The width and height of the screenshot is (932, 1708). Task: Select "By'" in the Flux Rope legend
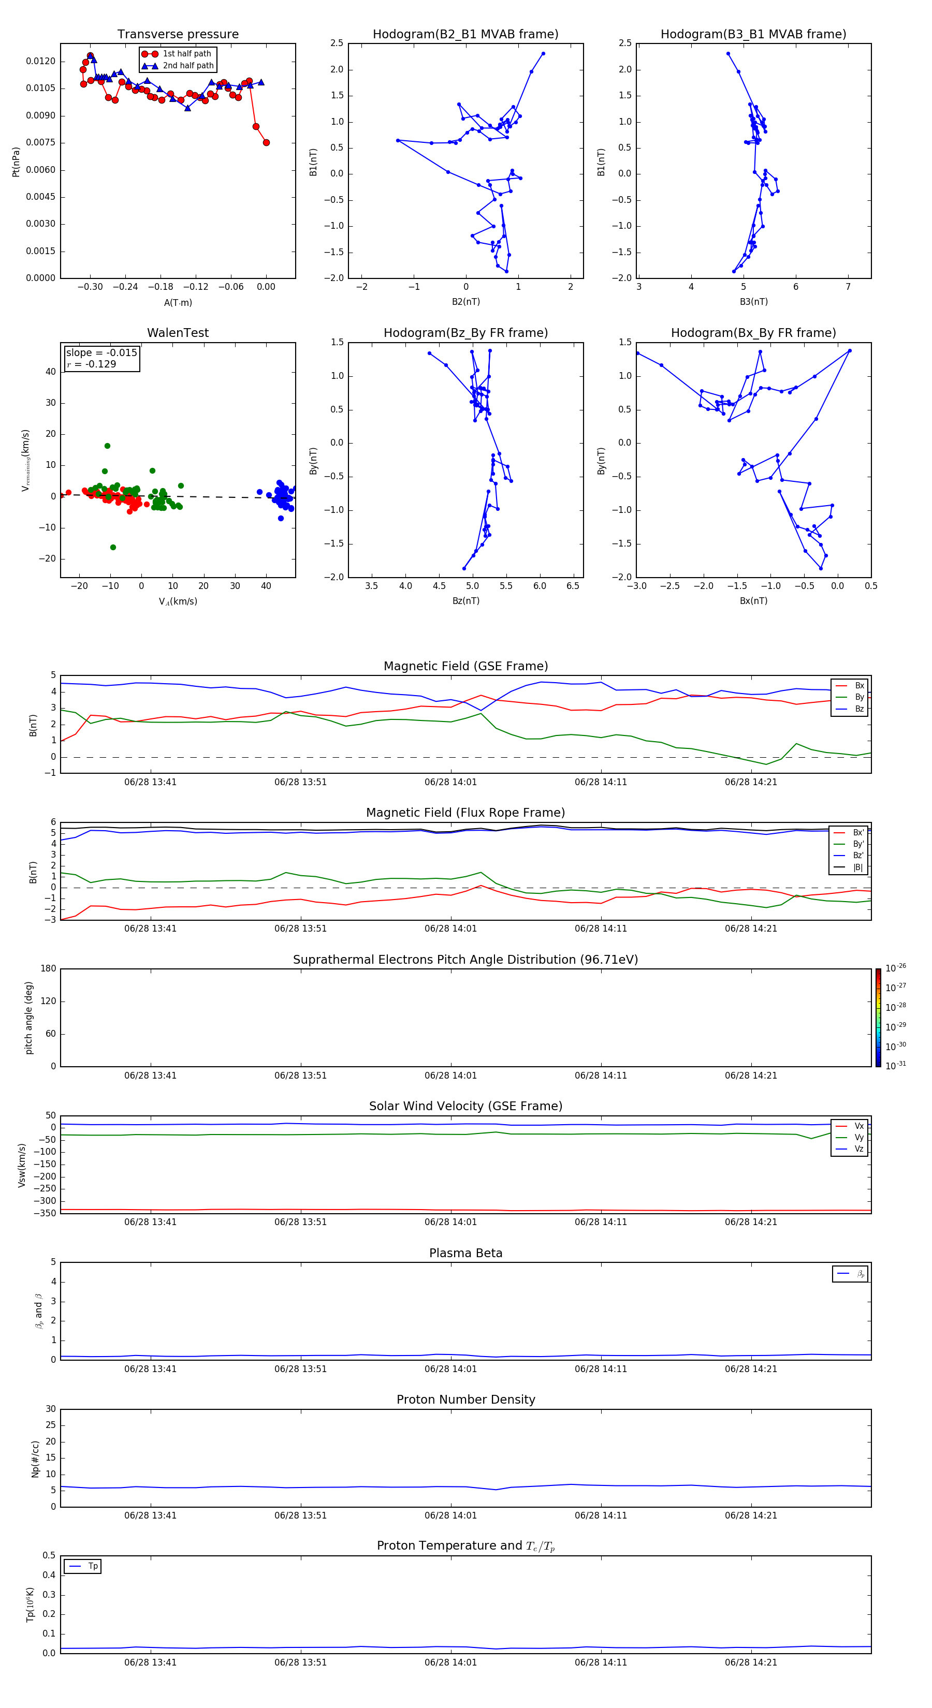click(x=849, y=844)
